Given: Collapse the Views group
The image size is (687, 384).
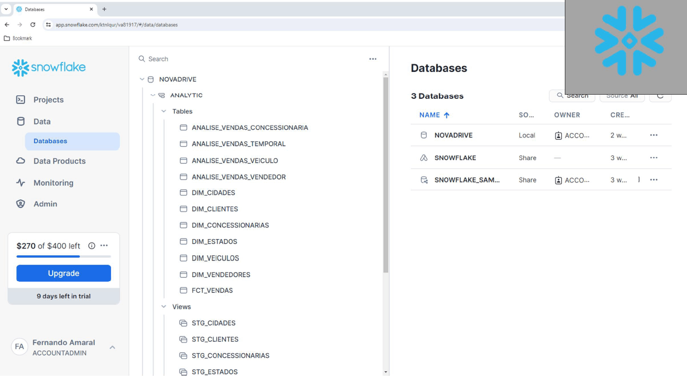Looking at the screenshot, I should point(164,306).
